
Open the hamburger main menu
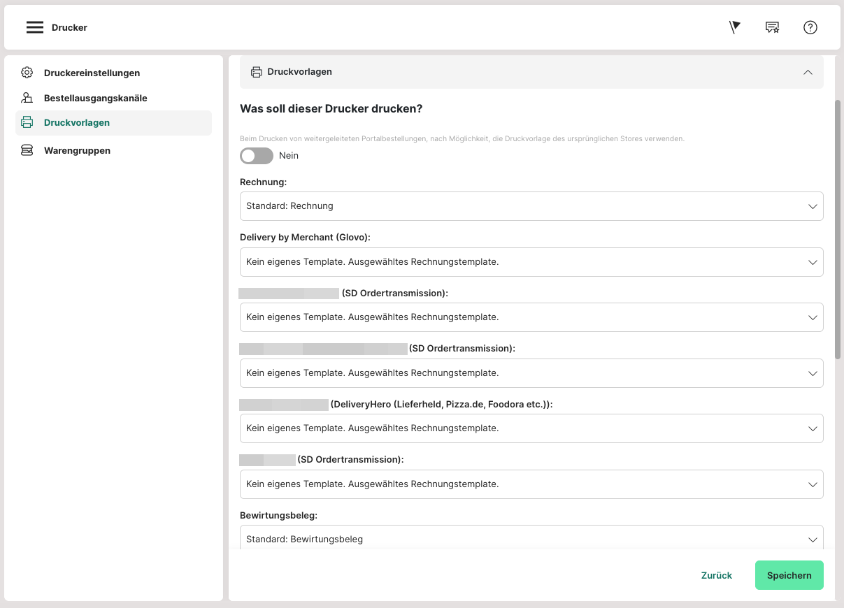pos(35,27)
